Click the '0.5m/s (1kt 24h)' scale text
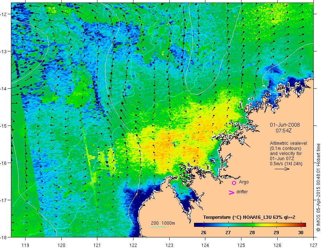321x248 pixels. (286, 164)
